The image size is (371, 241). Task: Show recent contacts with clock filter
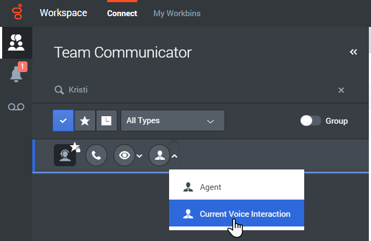tap(106, 120)
